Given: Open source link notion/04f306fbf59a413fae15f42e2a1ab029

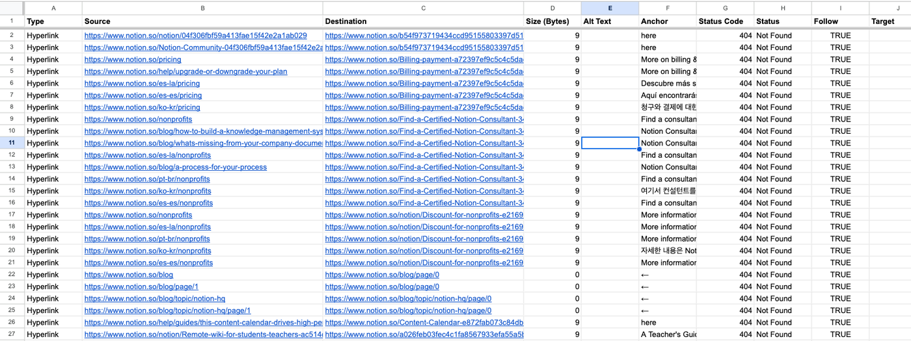Looking at the screenshot, I should coord(195,36).
